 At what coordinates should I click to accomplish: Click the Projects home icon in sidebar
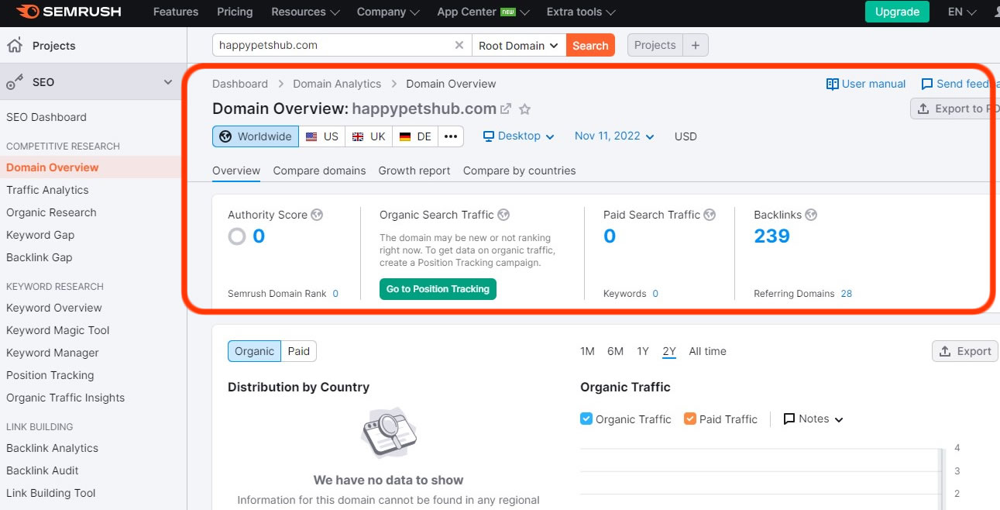coord(15,46)
